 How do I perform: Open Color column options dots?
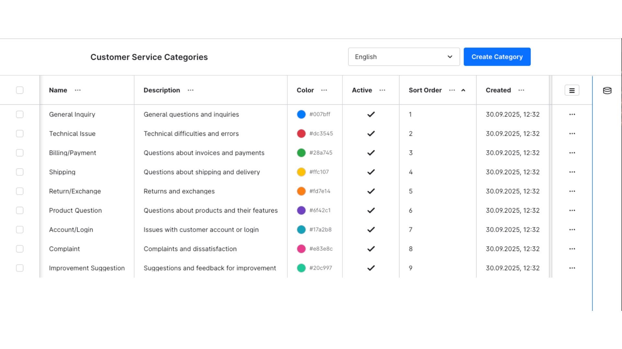click(x=324, y=90)
